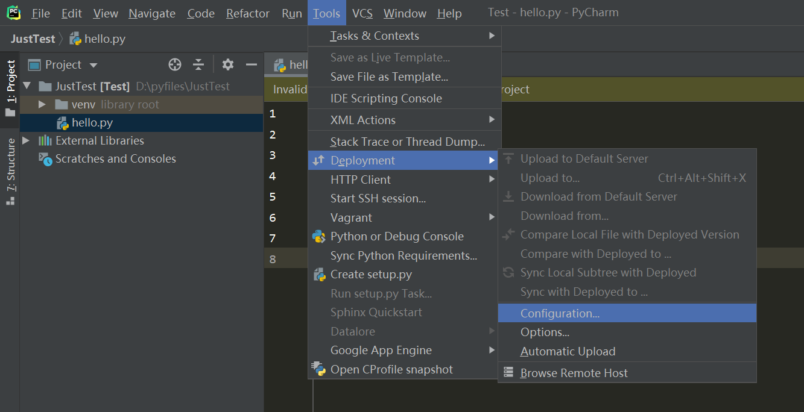Viewport: 804px width, 412px height.
Task: Open the Help menu
Action: click(449, 13)
